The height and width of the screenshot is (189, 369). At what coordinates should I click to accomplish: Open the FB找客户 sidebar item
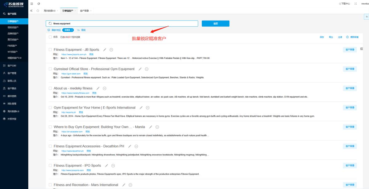12,45
